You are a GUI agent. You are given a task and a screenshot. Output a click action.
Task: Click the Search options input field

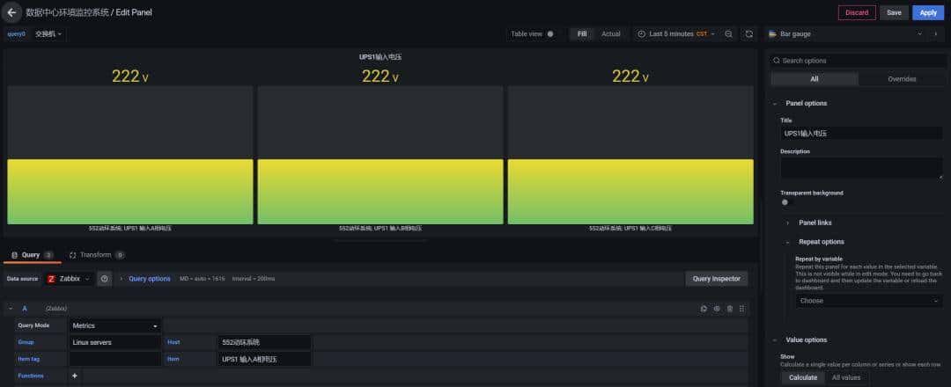click(859, 61)
